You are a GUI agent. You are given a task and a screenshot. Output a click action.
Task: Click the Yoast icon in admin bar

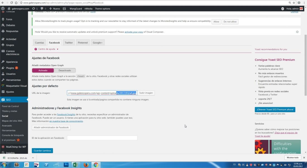pyautogui.click(x=64, y=9)
